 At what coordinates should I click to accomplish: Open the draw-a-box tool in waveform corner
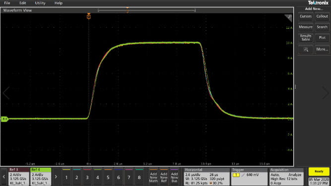pyautogui.click(x=288, y=18)
